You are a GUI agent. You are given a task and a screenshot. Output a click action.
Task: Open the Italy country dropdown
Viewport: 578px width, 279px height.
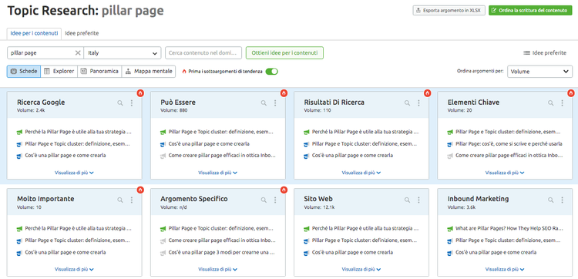[123, 52]
